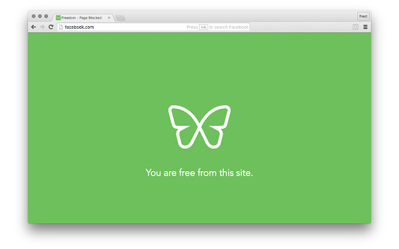
Task: Click the Fred profile button
Action: coord(363,16)
